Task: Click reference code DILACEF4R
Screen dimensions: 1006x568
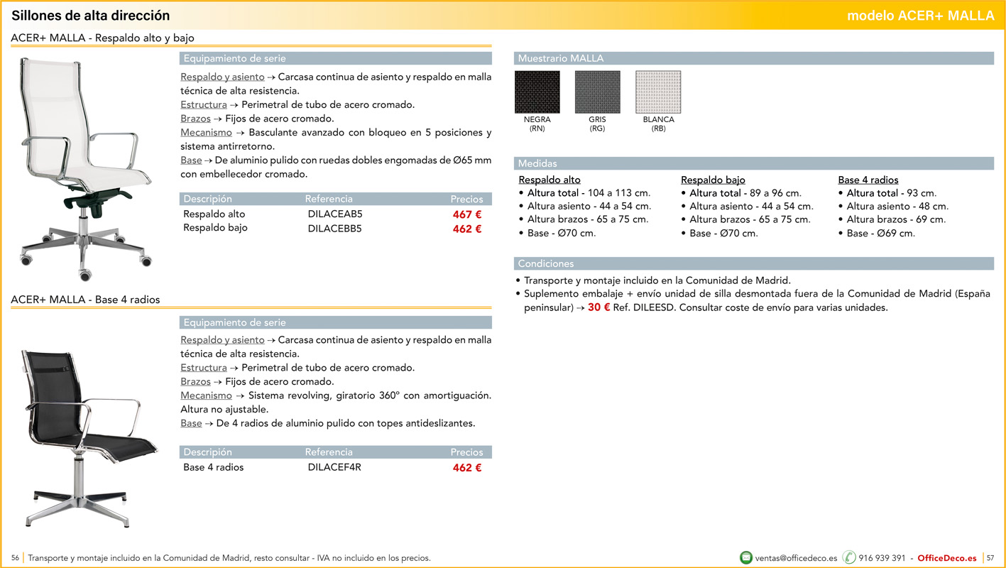Action: pos(334,467)
